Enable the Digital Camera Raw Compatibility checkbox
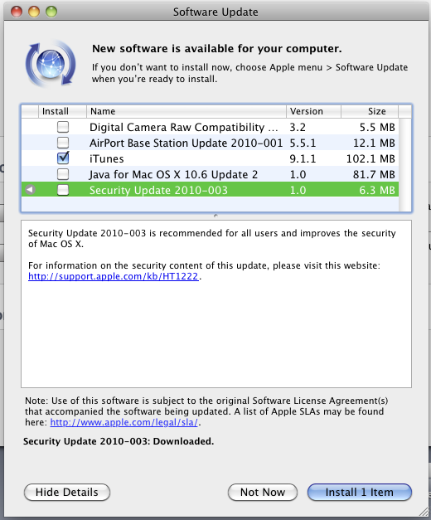This screenshot has width=431, height=520. [63, 127]
